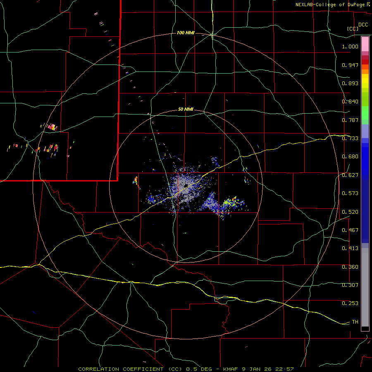The image size is (372, 372).
Task: Click the 0.413 color scale value
Action: click(350, 248)
